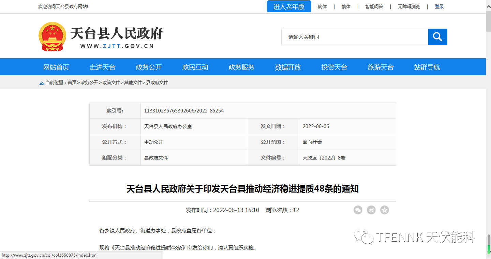Click 政策文件 in breadcrumb path

pyautogui.click(x=111, y=83)
